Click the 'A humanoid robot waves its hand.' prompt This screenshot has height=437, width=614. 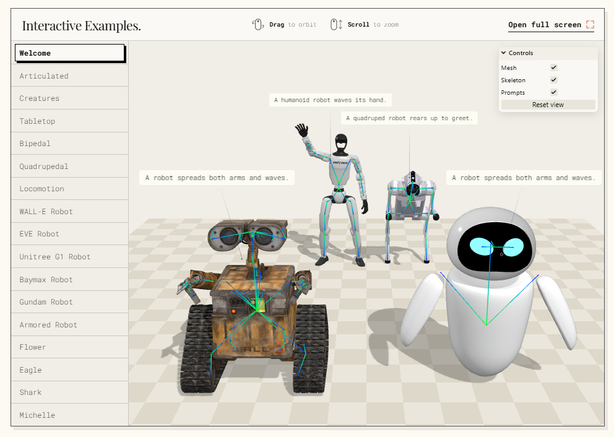pos(330,100)
